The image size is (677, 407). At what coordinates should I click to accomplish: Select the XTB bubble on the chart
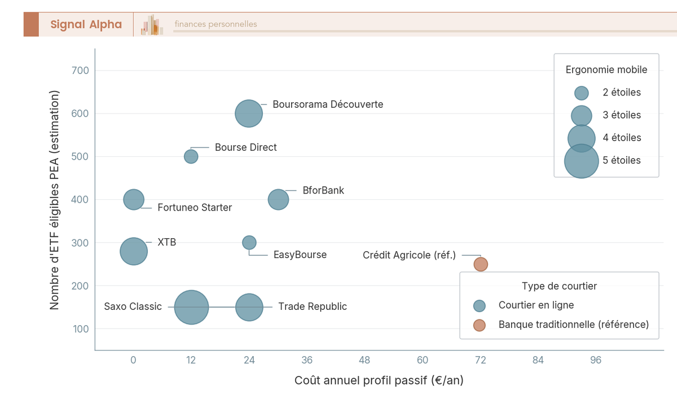134,251
